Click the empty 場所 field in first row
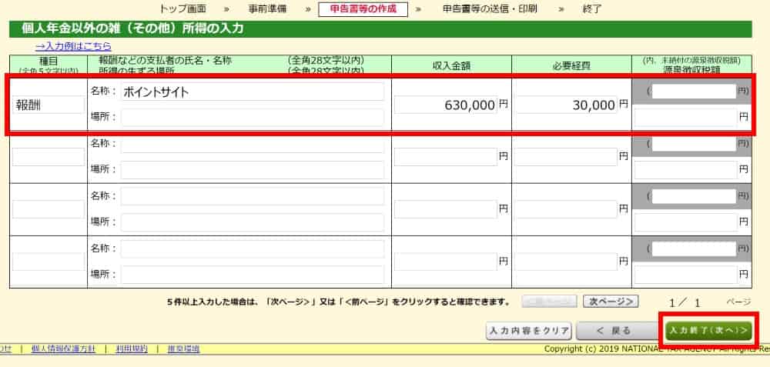770x367 pixels. (252, 118)
